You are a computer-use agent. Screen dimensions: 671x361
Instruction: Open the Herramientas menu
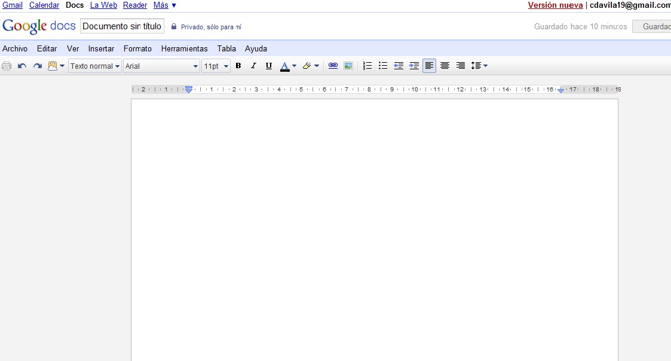(184, 48)
